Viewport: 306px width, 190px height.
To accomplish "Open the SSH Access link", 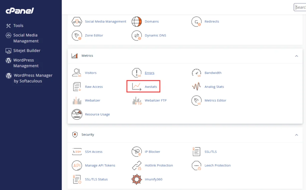I will click(x=94, y=151).
